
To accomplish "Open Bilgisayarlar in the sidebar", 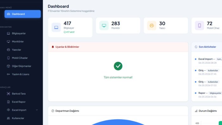I will pyautogui.click(x=23, y=33).
